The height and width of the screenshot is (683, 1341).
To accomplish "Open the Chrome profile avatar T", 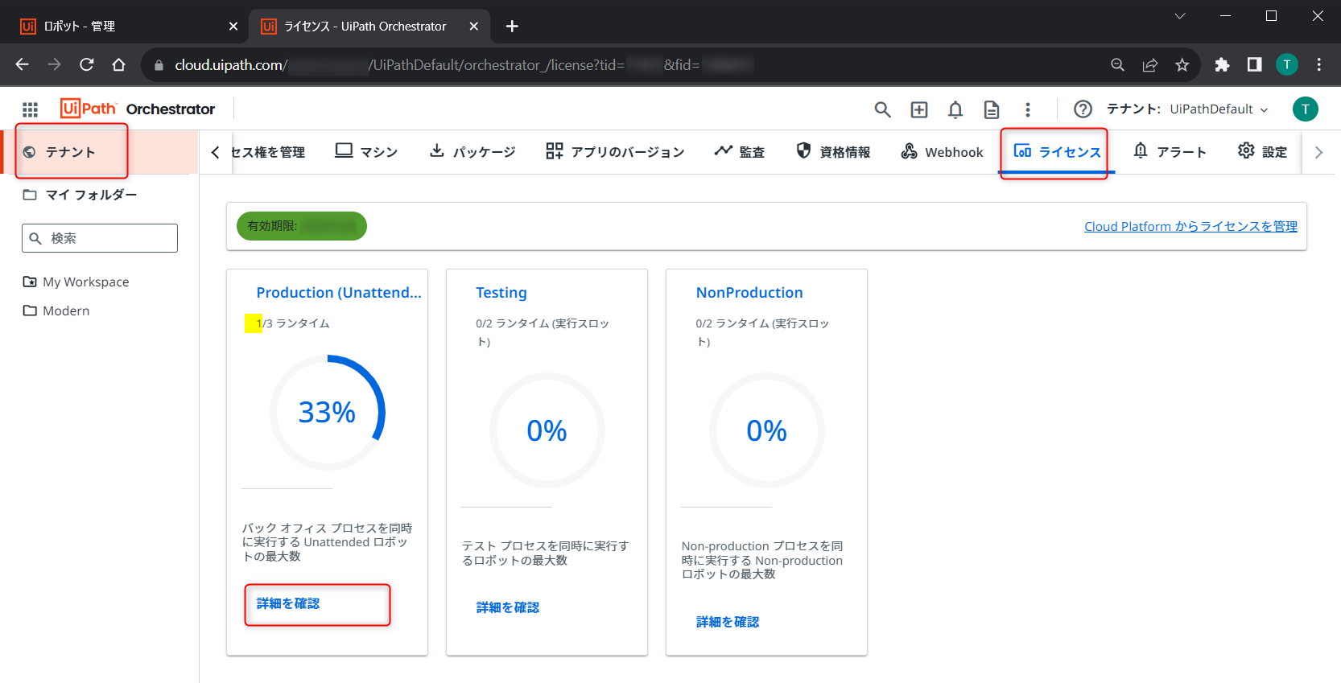I will [x=1286, y=65].
